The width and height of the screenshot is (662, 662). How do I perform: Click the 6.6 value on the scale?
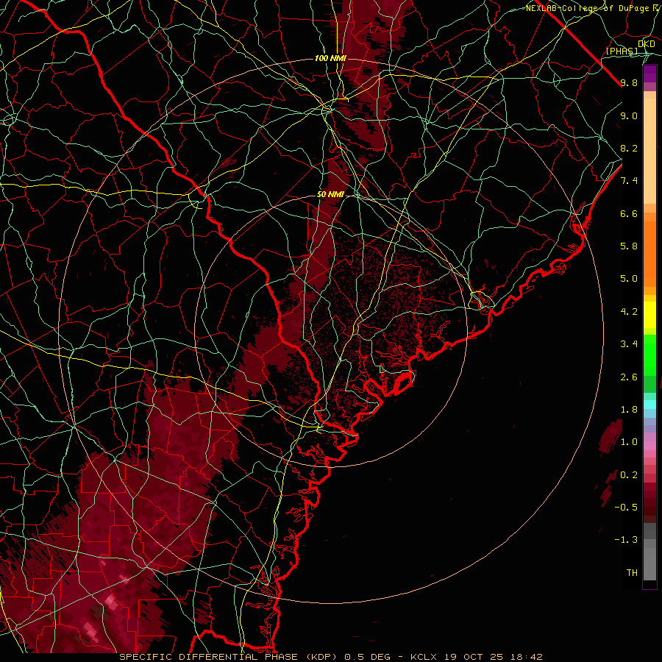(x=629, y=213)
